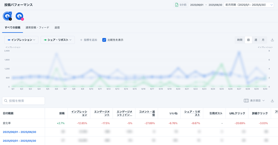Click the -17.5% change value
Image resolution: width=278 pixels, height=145 pixels.
coord(105,123)
